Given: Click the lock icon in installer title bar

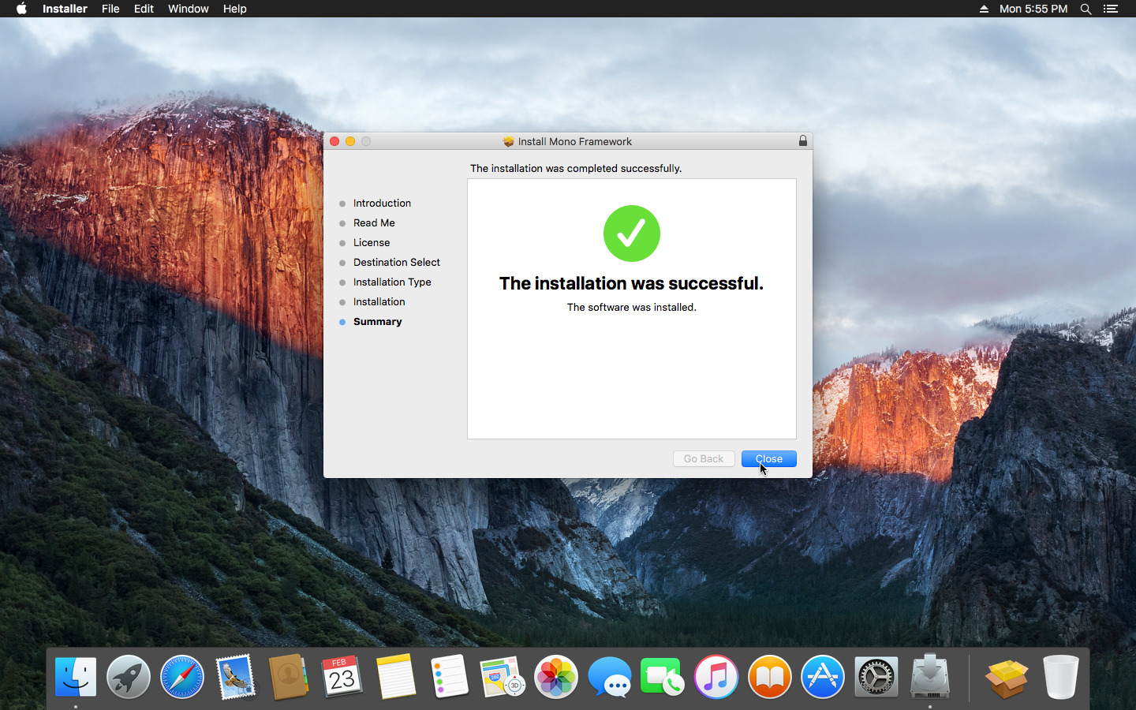Looking at the screenshot, I should click(802, 141).
